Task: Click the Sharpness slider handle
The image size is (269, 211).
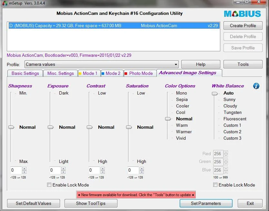Action: (x=11, y=127)
